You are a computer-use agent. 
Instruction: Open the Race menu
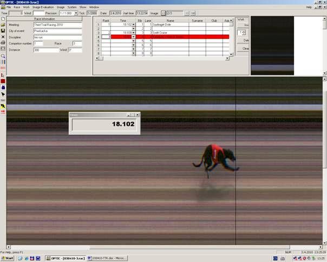[17, 7]
